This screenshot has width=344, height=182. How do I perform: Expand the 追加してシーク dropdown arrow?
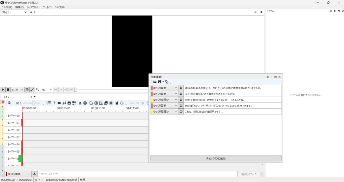coord(262,174)
